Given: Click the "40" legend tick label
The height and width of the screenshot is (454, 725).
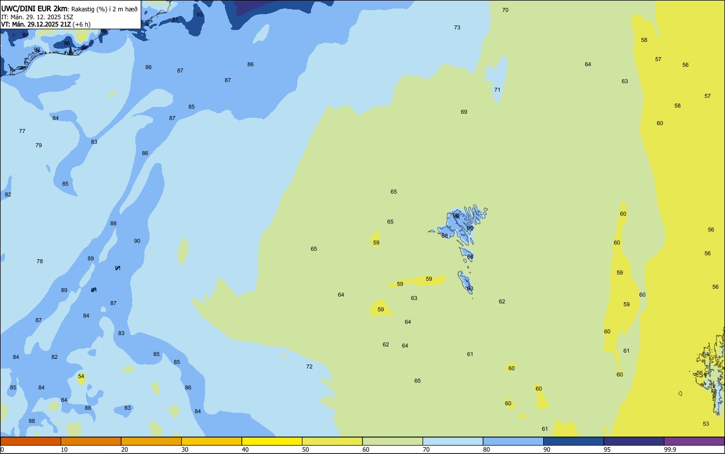Looking at the screenshot, I should coord(245,449).
